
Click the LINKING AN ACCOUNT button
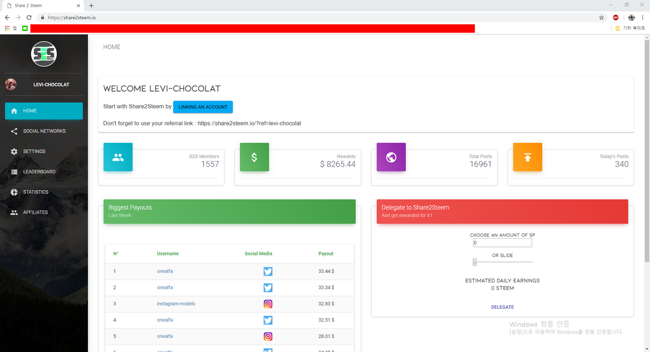[203, 107]
